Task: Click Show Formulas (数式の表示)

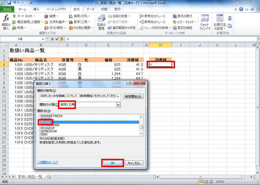Action: click(182, 16)
